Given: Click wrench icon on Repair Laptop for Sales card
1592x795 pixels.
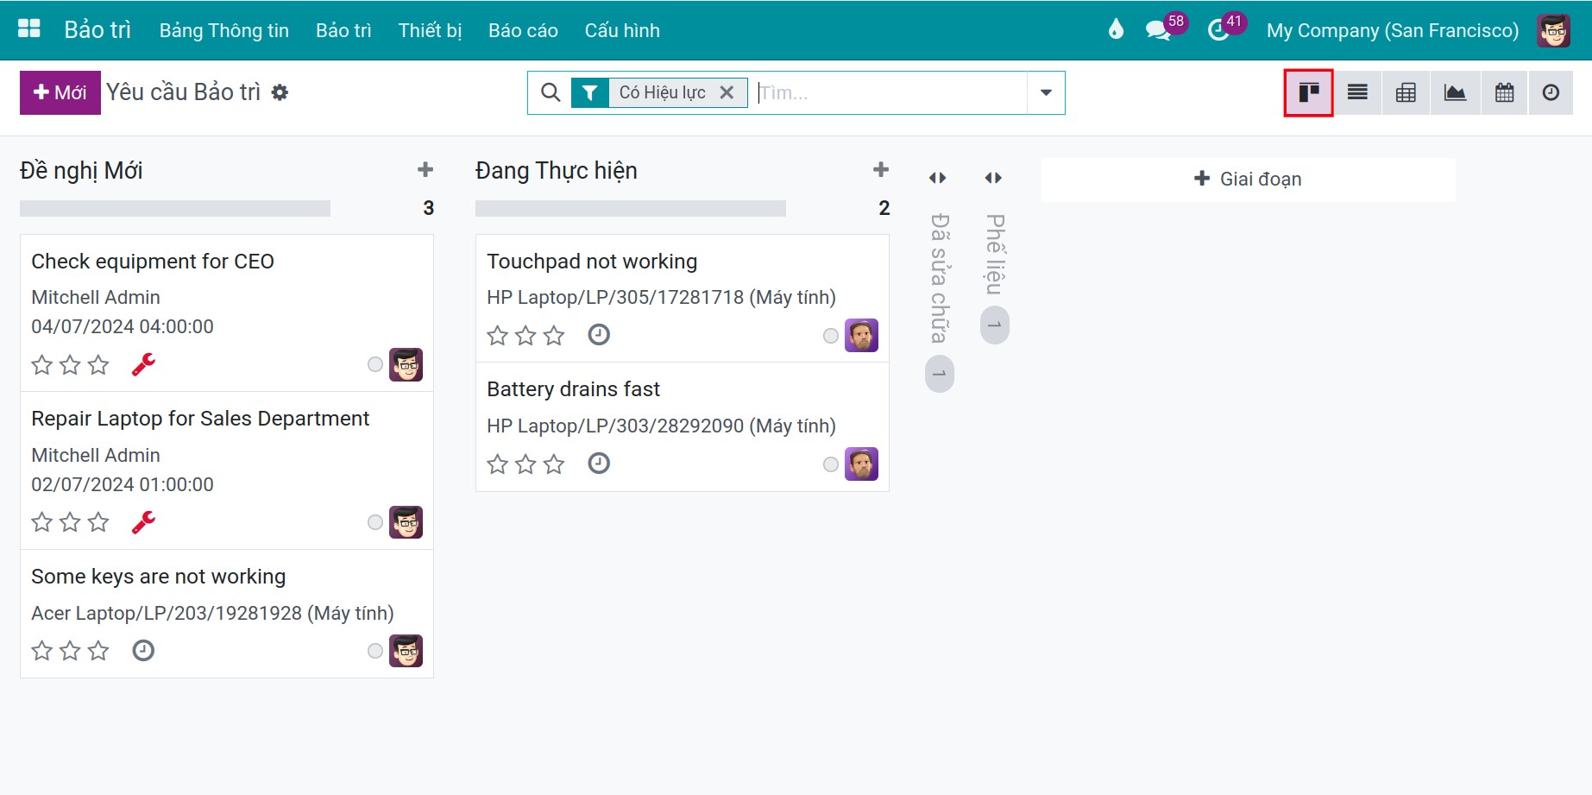Looking at the screenshot, I should pyautogui.click(x=143, y=522).
